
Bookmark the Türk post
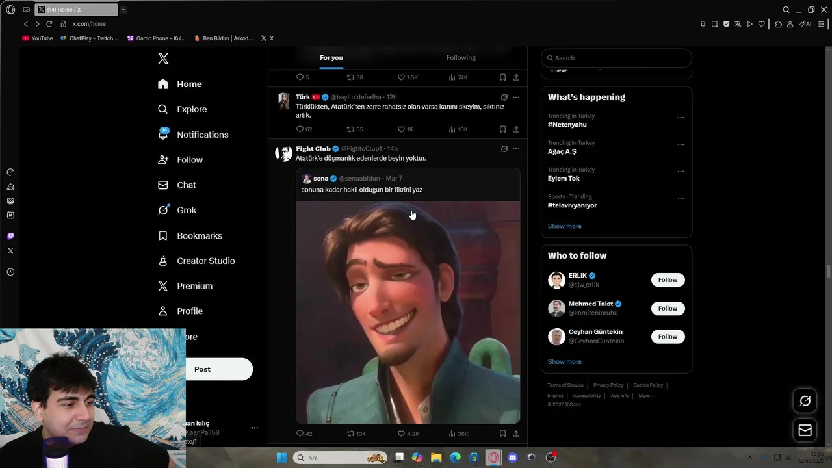502,129
